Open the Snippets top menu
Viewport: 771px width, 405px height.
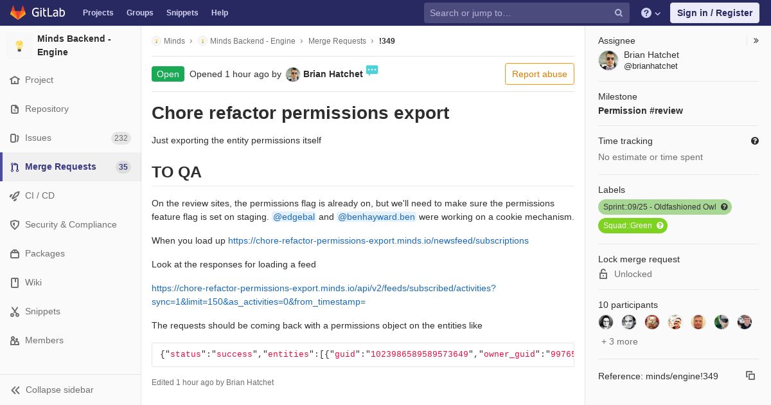182,13
